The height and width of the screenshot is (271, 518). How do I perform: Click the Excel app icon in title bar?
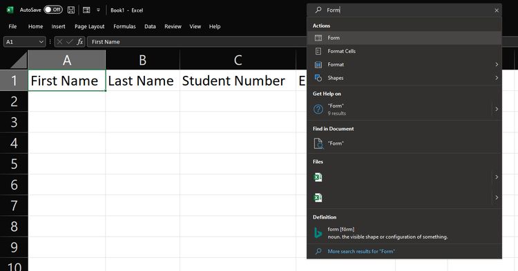(10, 10)
